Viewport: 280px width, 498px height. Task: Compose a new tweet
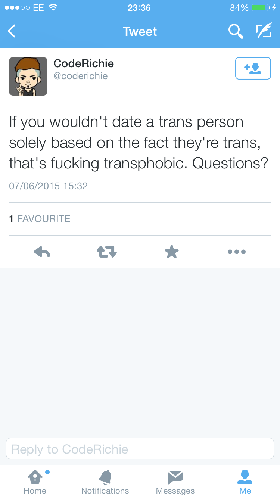[264, 31]
